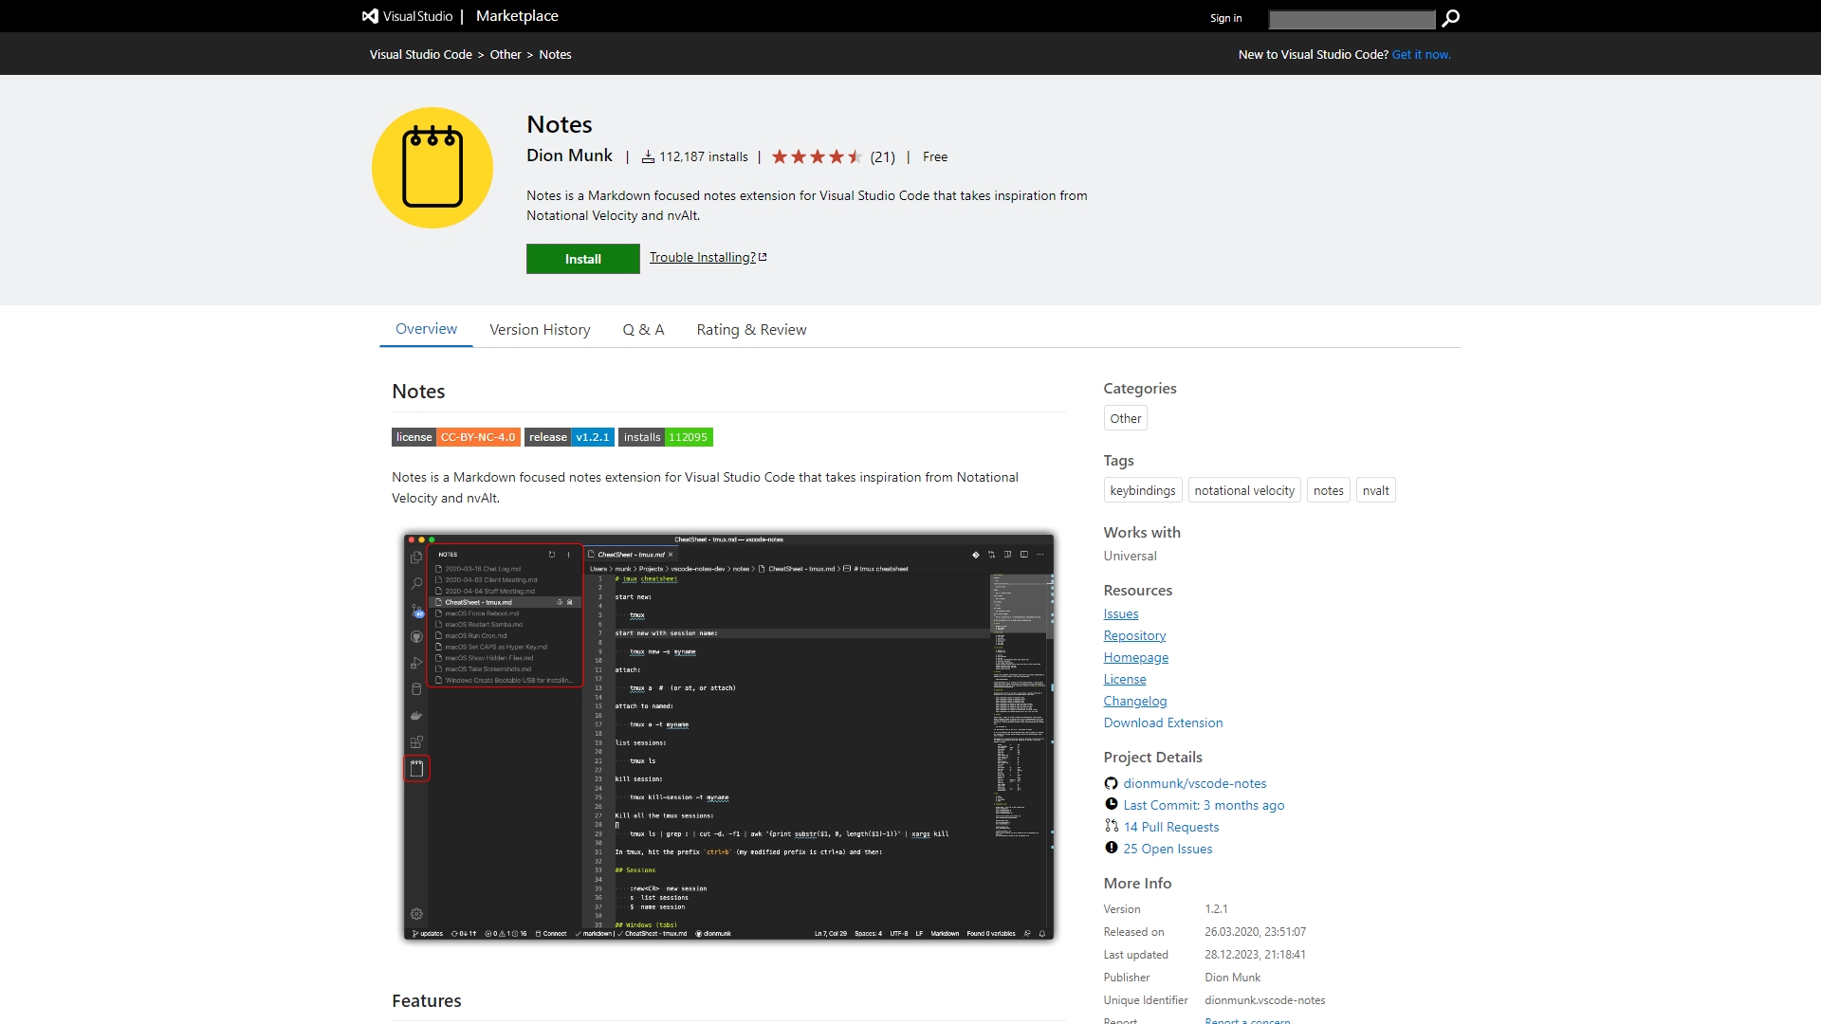The width and height of the screenshot is (1821, 1024).
Task: Click the Visual Studio logo icon
Action: click(x=370, y=16)
